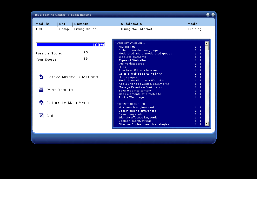
Task: Click the Quit label
Action: click(51, 116)
